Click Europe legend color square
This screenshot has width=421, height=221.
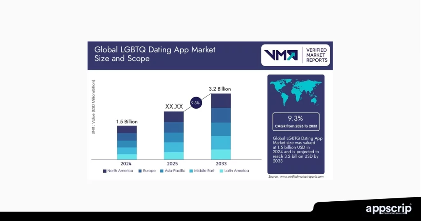coord(140,170)
